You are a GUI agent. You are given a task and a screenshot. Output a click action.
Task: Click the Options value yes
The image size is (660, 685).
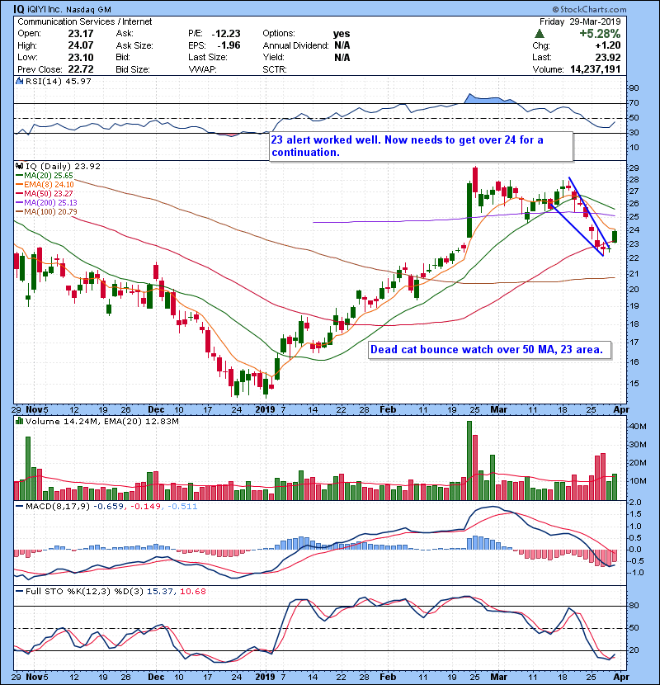click(x=342, y=34)
